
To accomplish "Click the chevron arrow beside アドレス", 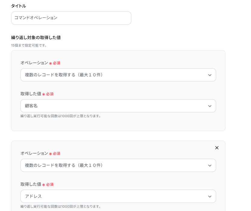I will [x=210, y=197].
